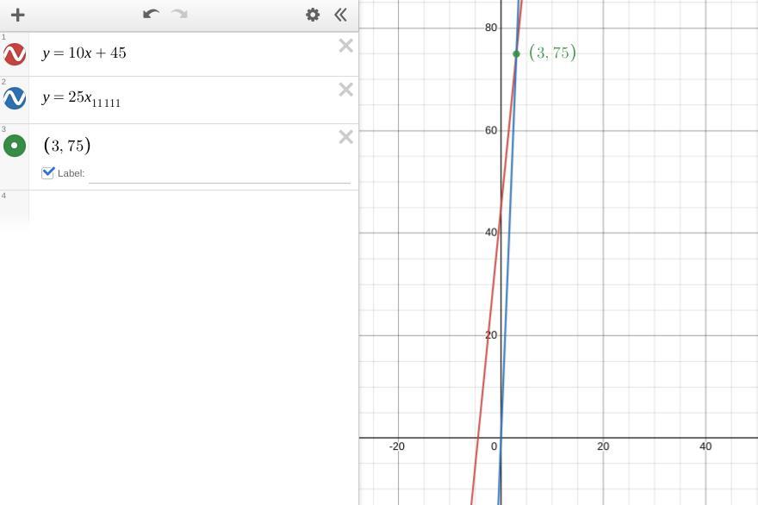
Task: Undo the last action
Action: tap(152, 14)
